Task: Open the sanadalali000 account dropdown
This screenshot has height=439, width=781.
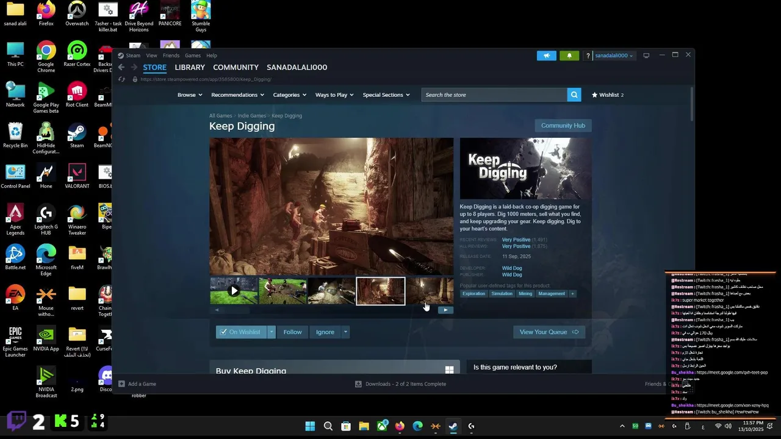Action: tap(614, 55)
